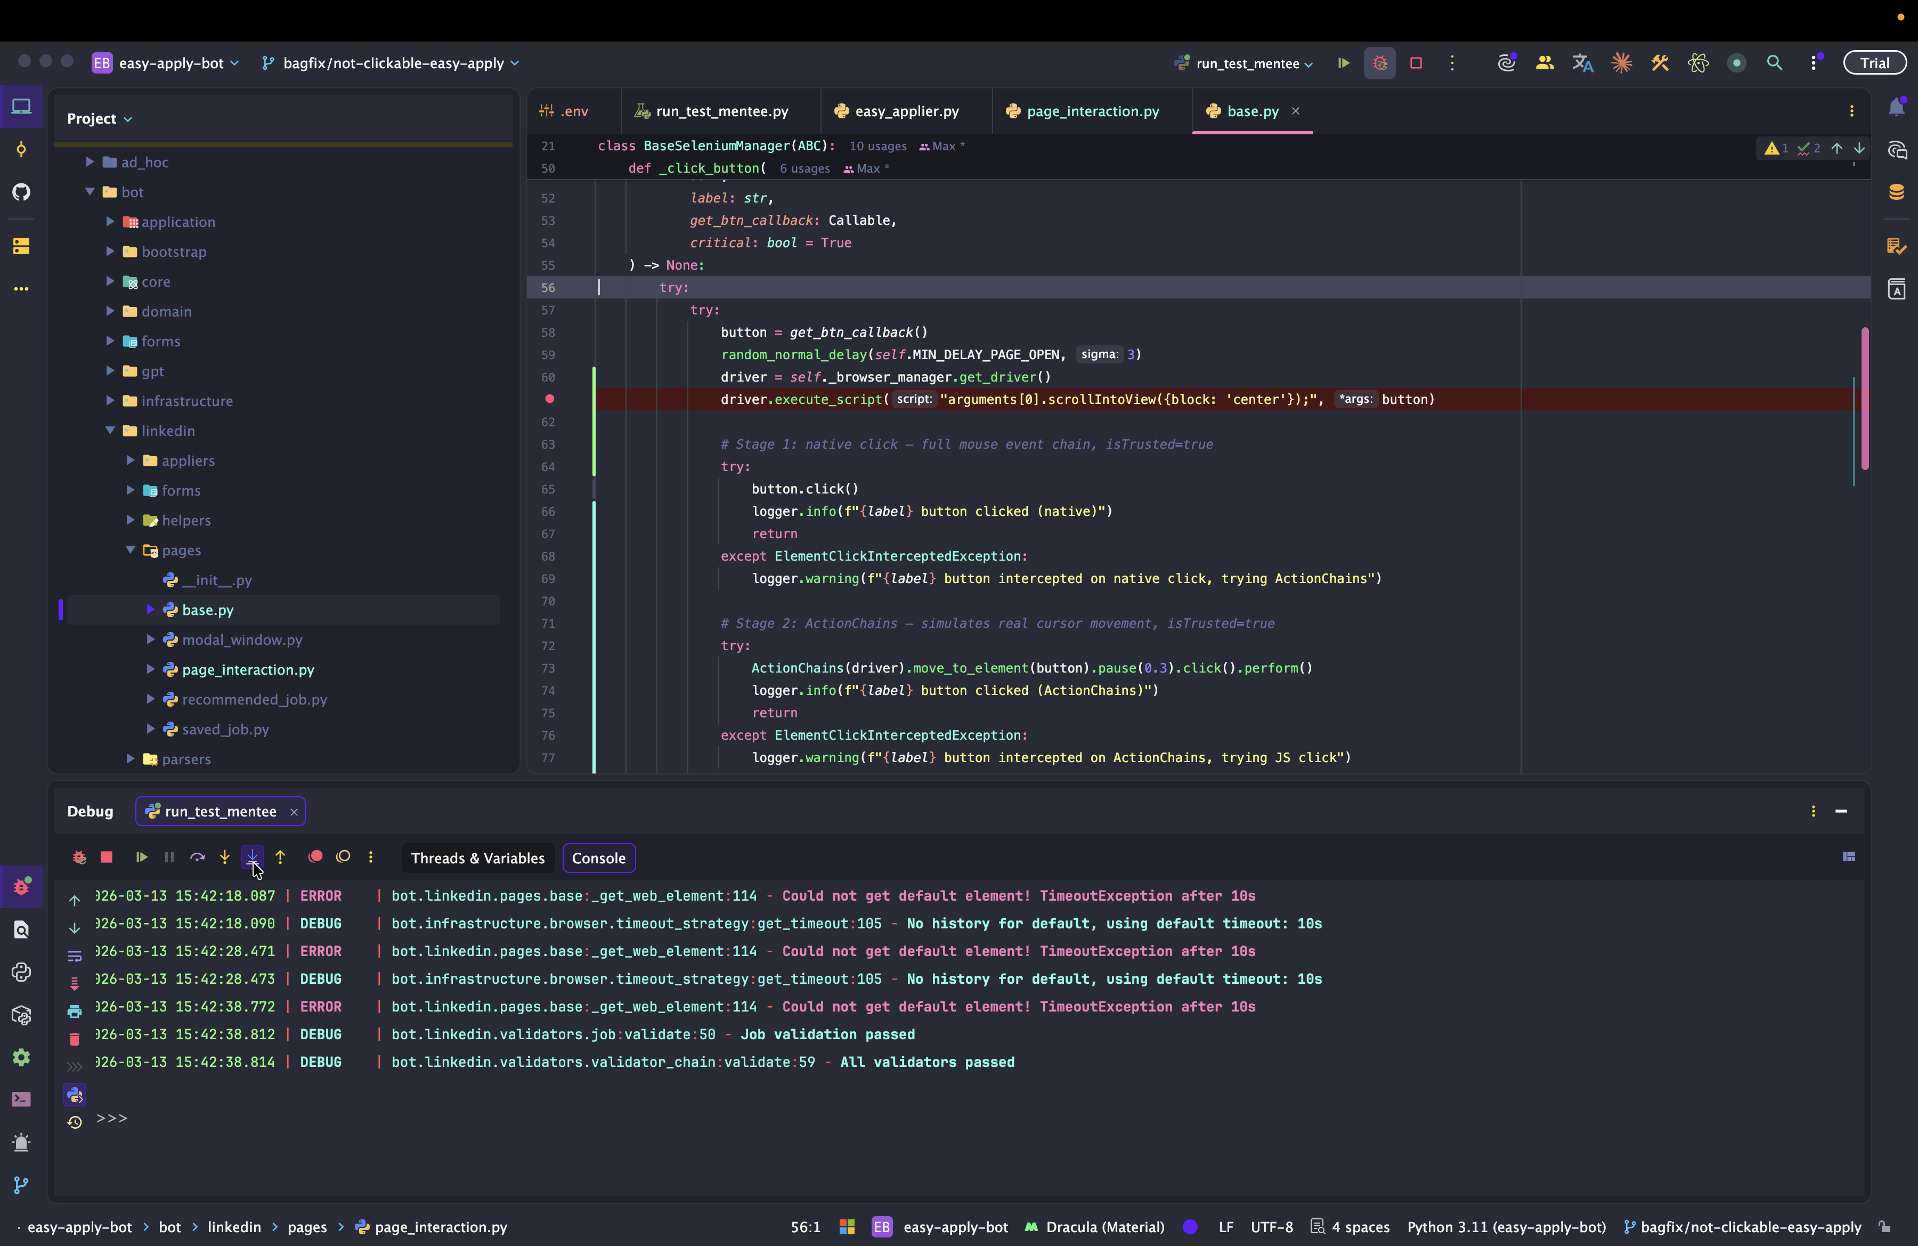Toggle soft-wrap in console gutter
This screenshot has height=1246, width=1918.
point(74,956)
